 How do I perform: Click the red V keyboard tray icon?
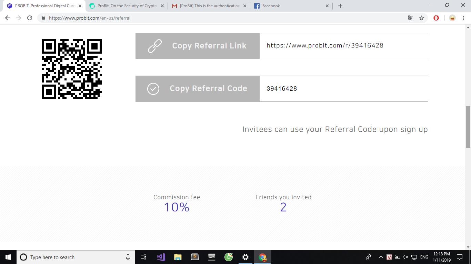tap(389, 257)
